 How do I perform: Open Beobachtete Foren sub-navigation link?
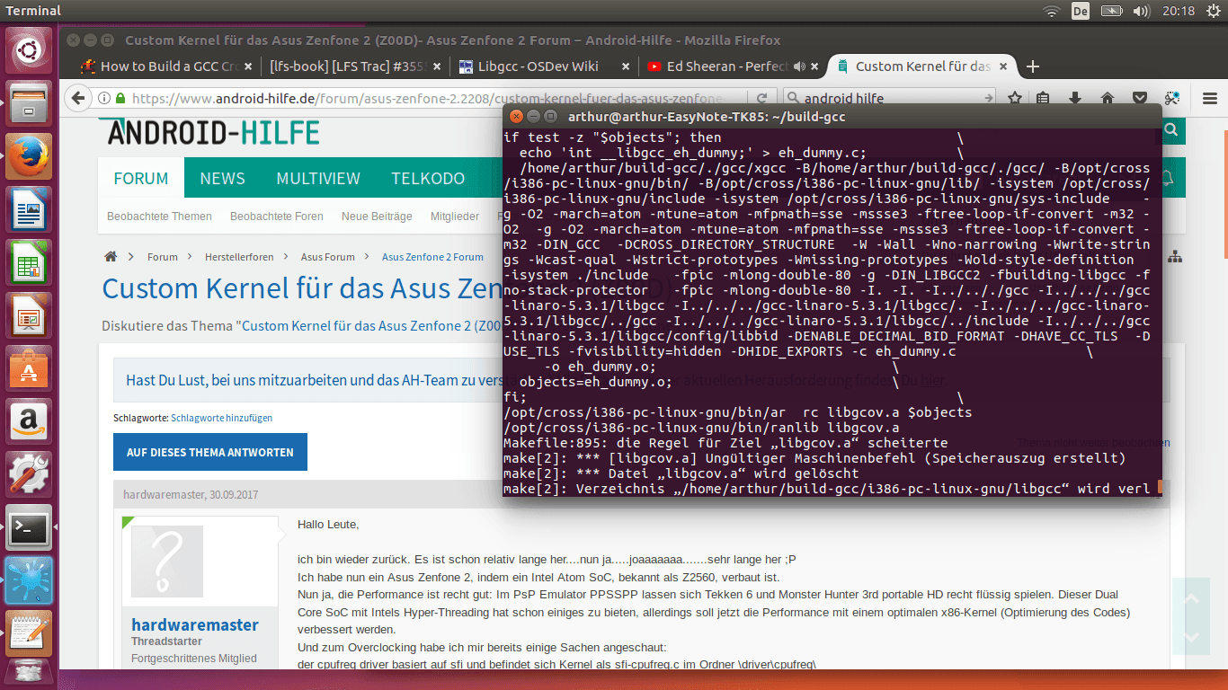click(x=277, y=217)
